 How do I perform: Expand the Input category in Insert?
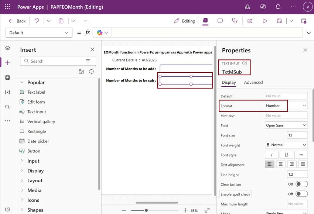33,161
